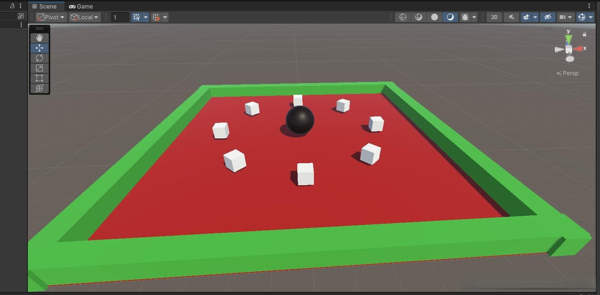Toggle hidden objects visibility eye icon
The width and height of the screenshot is (600, 295).
click(547, 17)
